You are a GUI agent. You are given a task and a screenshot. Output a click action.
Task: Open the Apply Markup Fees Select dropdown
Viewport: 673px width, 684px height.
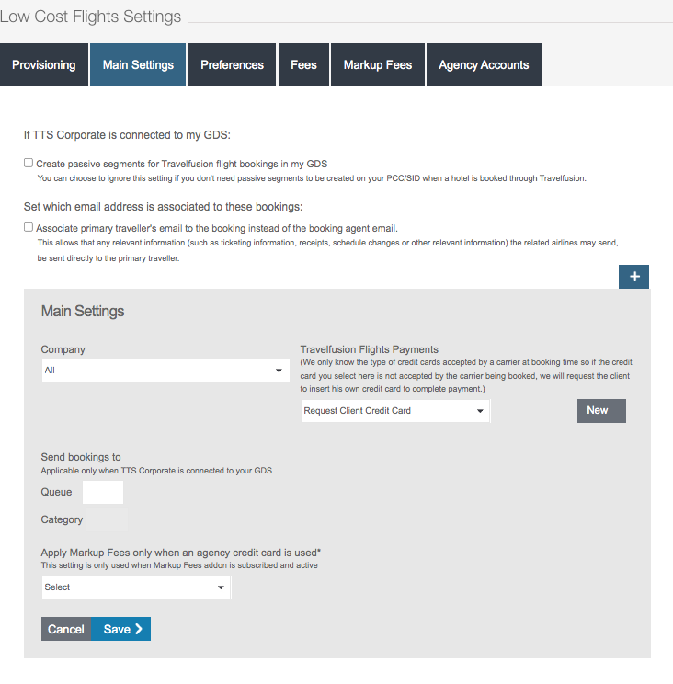(x=135, y=587)
